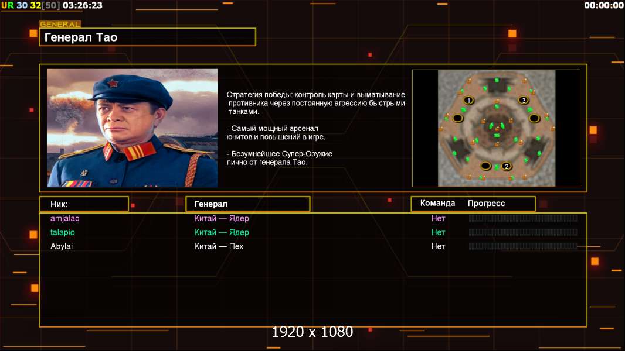This screenshot has height=351, width=625.
Task: Select player name amjalaq
Action: coord(65,218)
